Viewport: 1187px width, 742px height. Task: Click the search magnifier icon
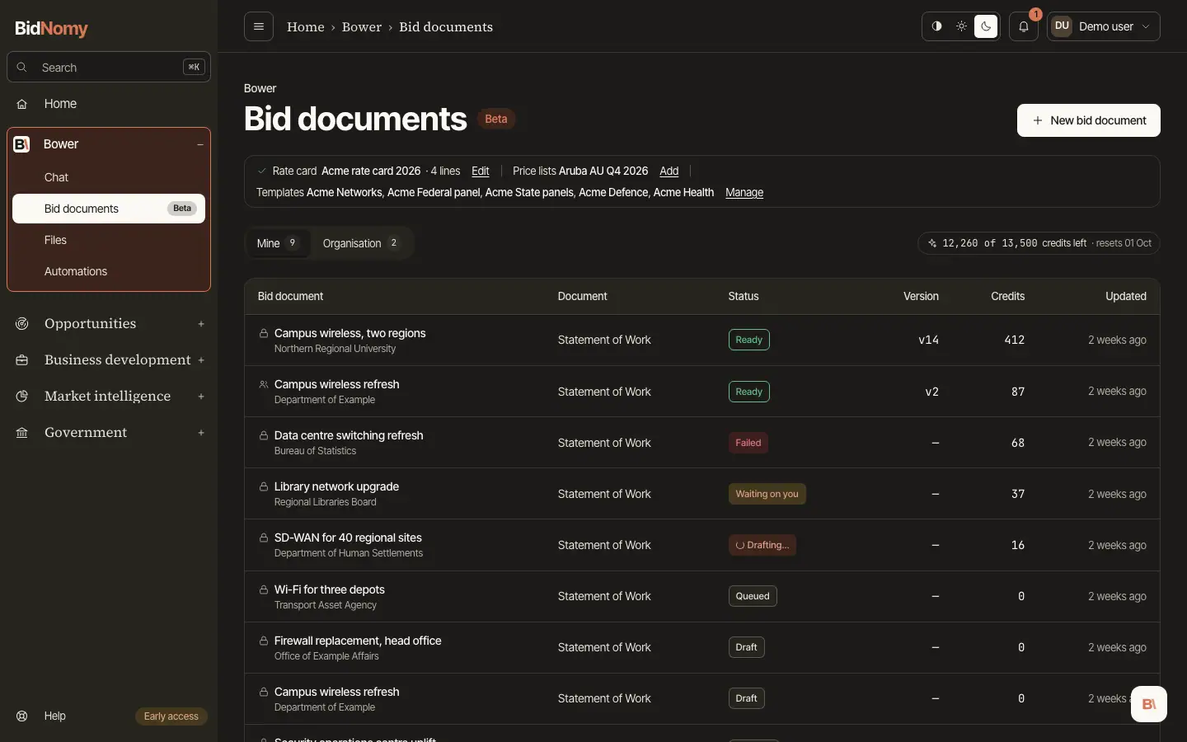(22, 68)
